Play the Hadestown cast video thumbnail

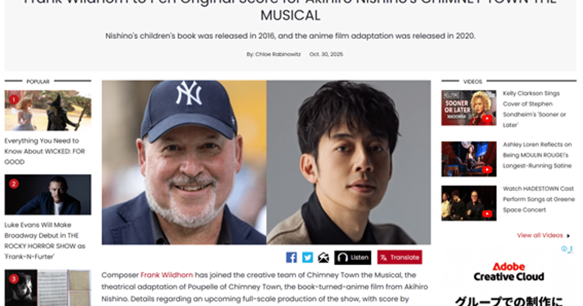(x=468, y=203)
